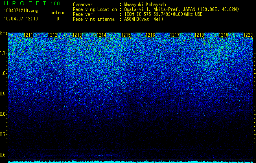Click the Receiving antenna field label
Screen dimensions: 256x163
tap(94, 19)
